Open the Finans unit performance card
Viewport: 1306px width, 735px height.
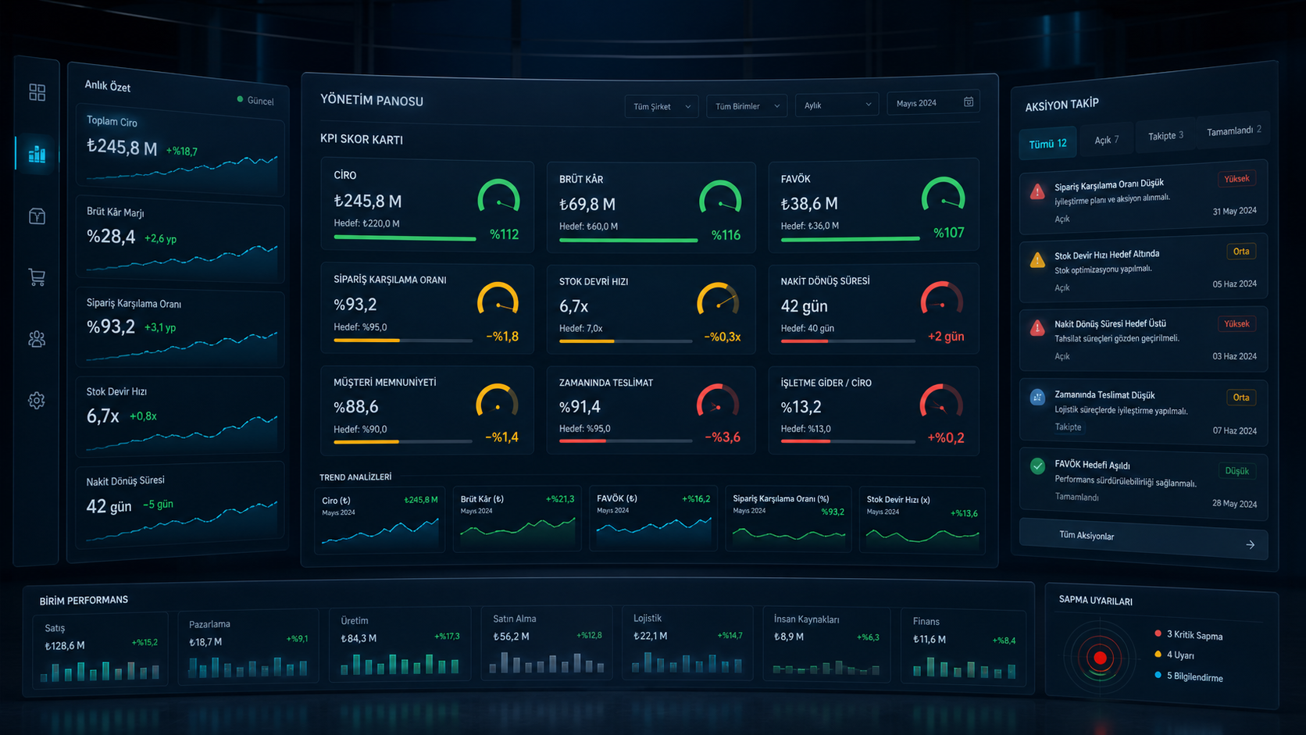964,648
